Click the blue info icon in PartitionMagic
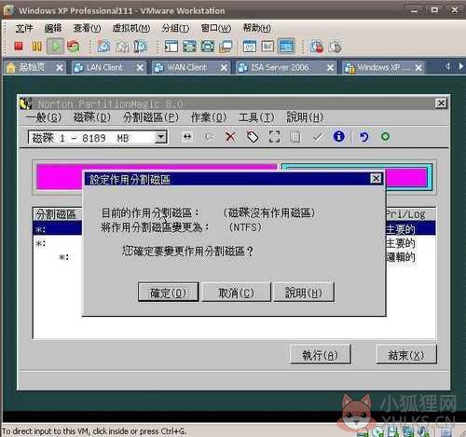Image resolution: width=466 pixels, height=437 pixels. coord(339,136)
